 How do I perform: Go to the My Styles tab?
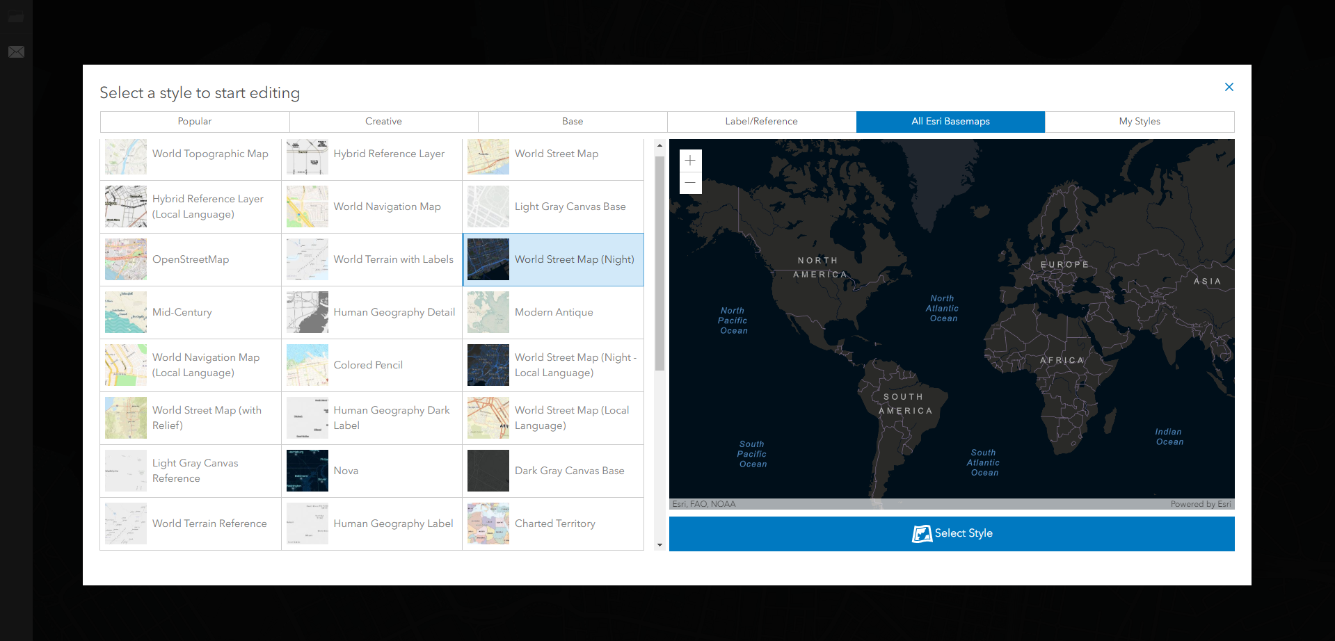tap(1140, 122)
